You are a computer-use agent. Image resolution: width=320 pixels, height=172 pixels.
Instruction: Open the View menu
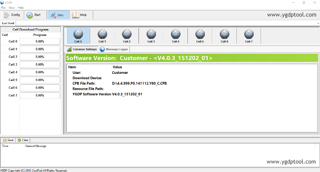click(x=11, y=8)
